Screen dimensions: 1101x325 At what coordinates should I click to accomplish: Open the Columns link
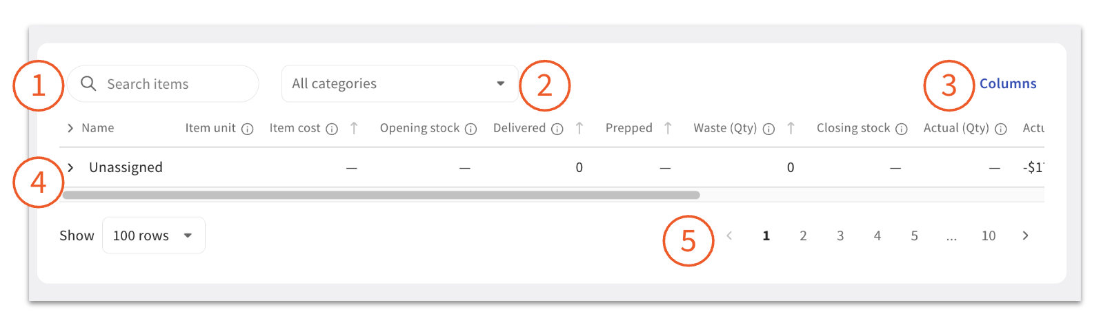point(1008,83)
